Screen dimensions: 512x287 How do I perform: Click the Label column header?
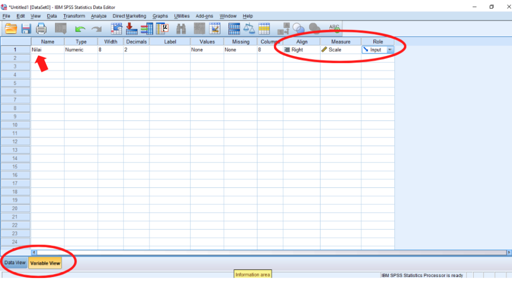(x=170, y=42)
